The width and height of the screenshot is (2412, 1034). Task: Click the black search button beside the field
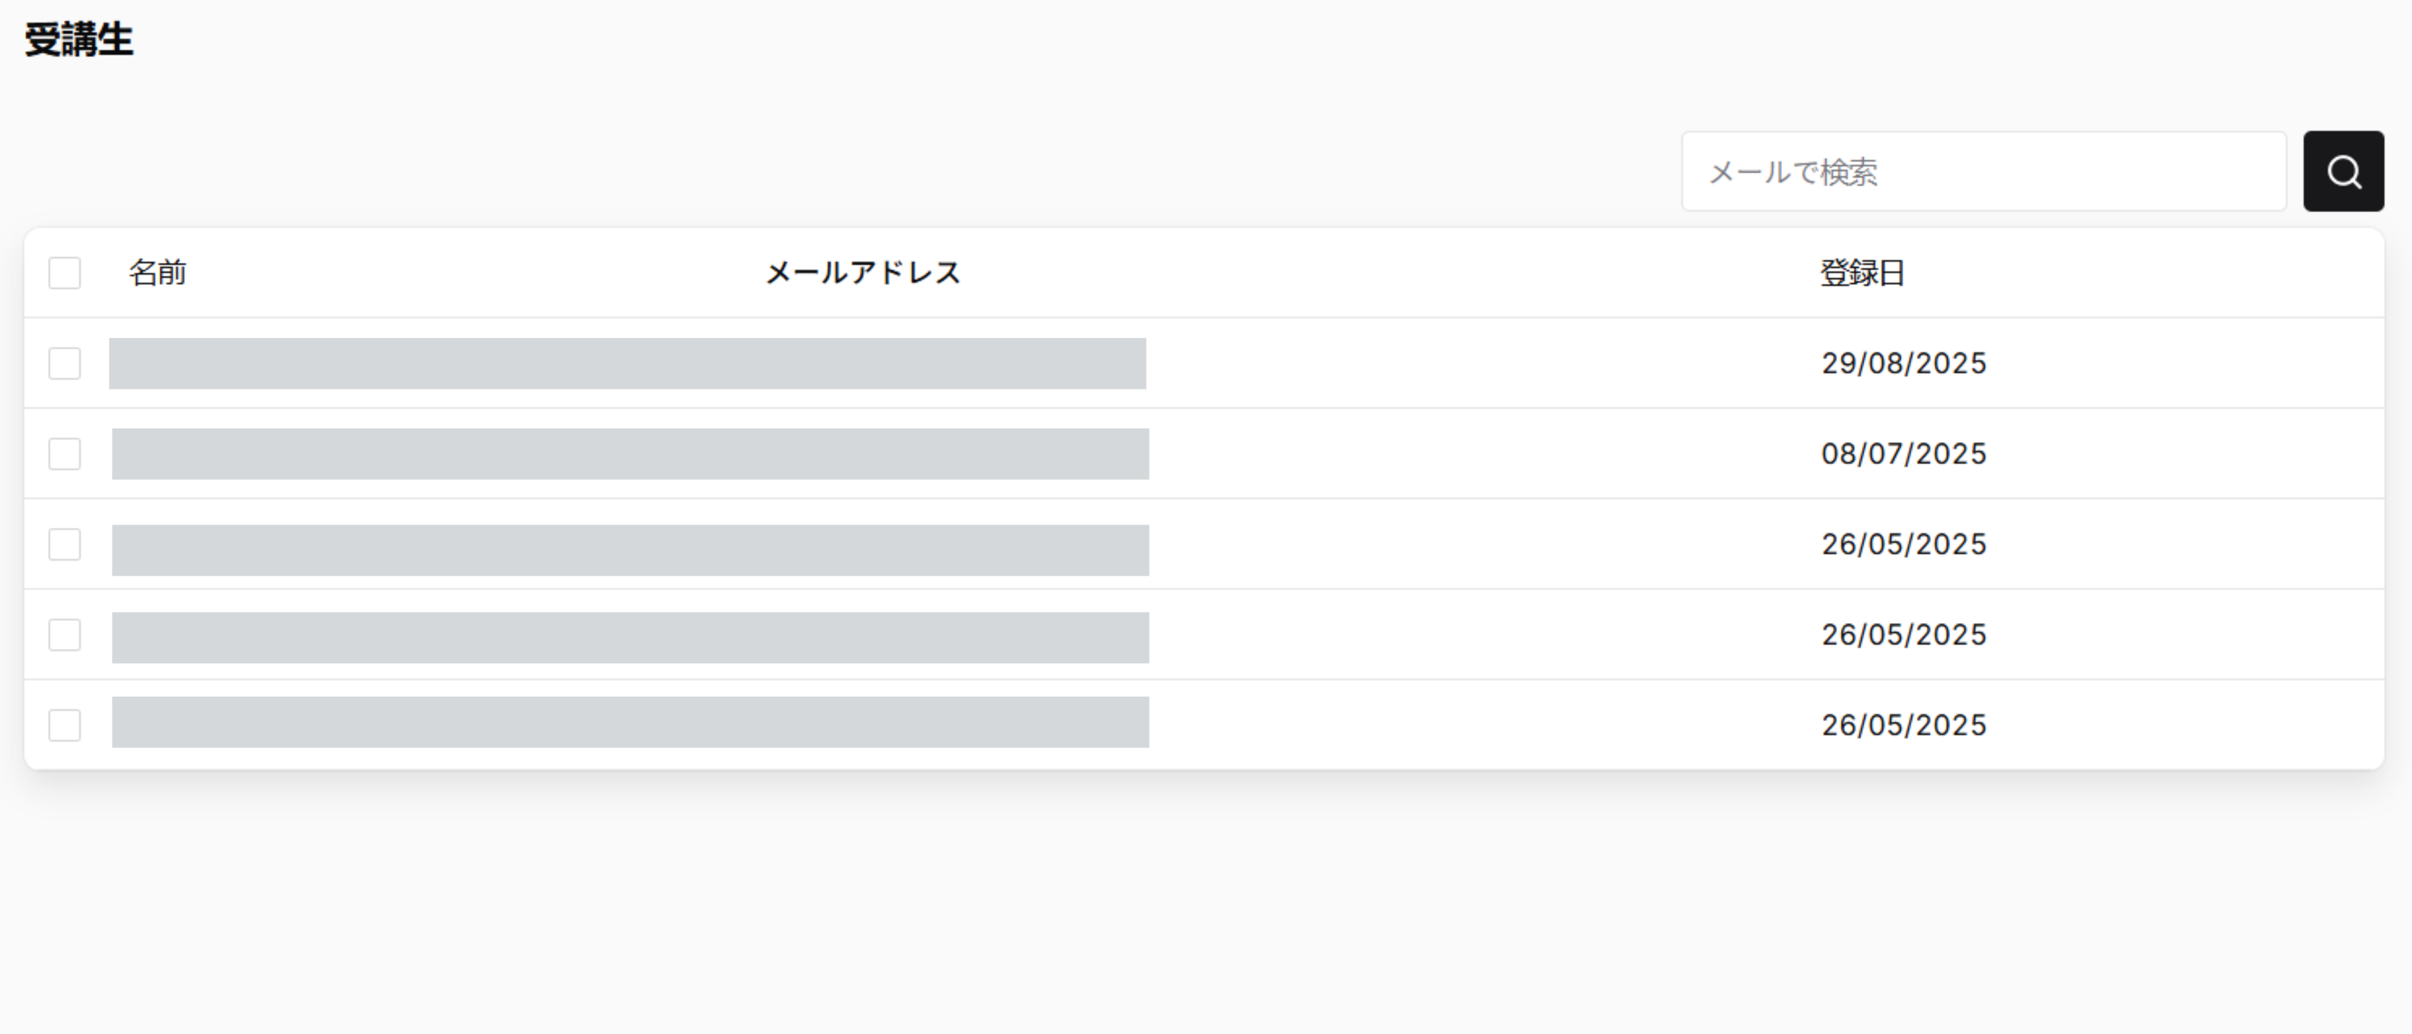[2343, 171]
